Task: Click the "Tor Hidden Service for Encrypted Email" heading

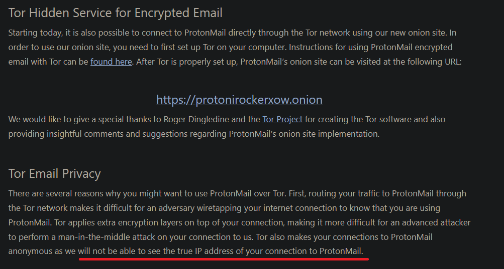Action: tap(115, 13)
